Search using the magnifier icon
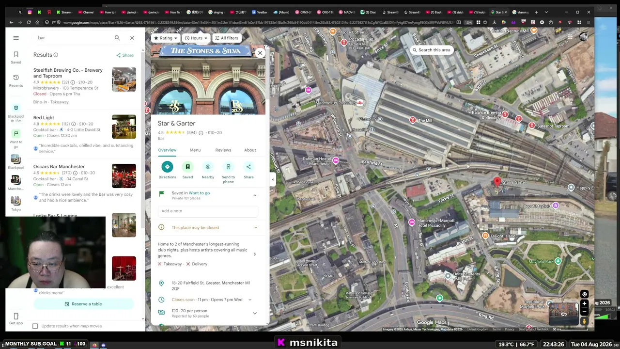Image resolution: width=620 pixels, height=349 pixels. pyautogui.click(x=117, y=38)
